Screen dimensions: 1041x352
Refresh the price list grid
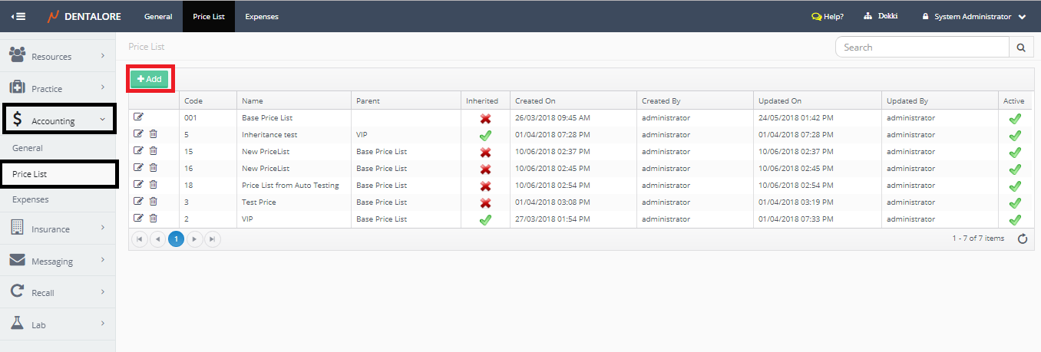click(x=1022, y=239)
